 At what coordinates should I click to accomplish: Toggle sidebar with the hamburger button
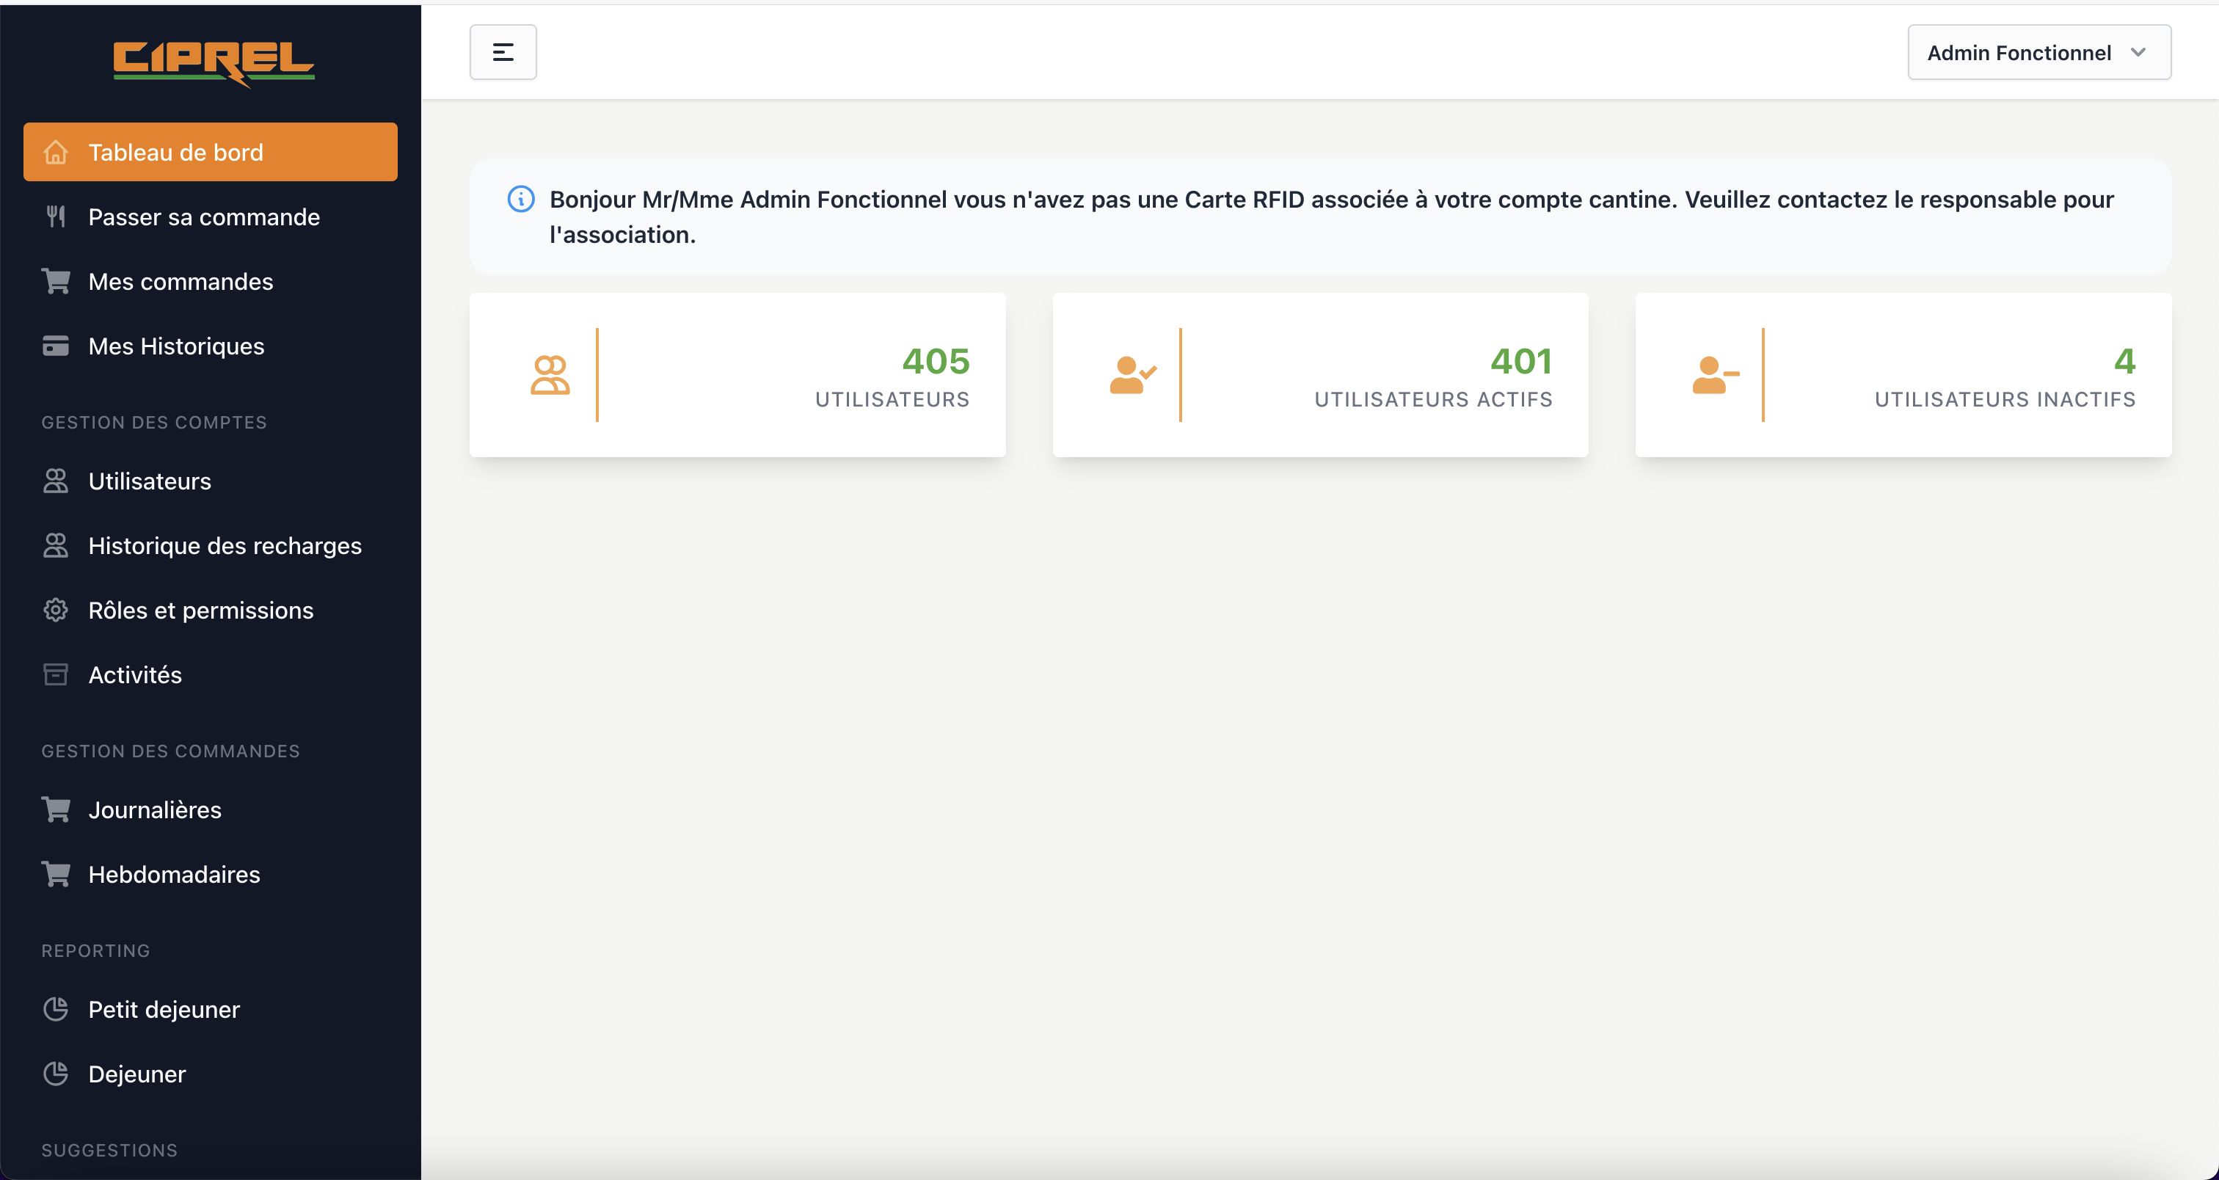coord(502,53)
